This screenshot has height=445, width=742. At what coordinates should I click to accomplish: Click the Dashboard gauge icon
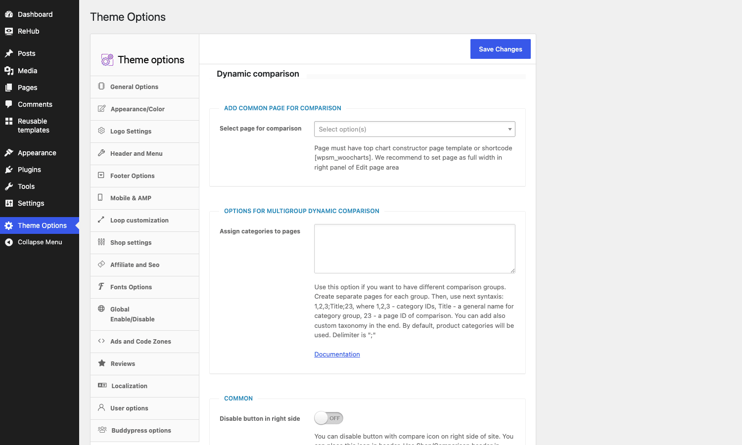[x=9, y=14]
